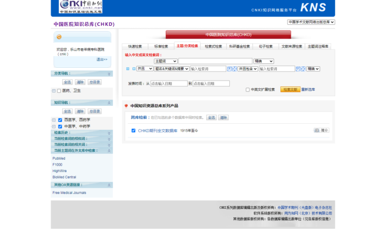Image resolution: width=380 pixels, height=237 pixels.
Task: Enable 中英文扩展检索 checkbox
Action: tap(247, 90)
